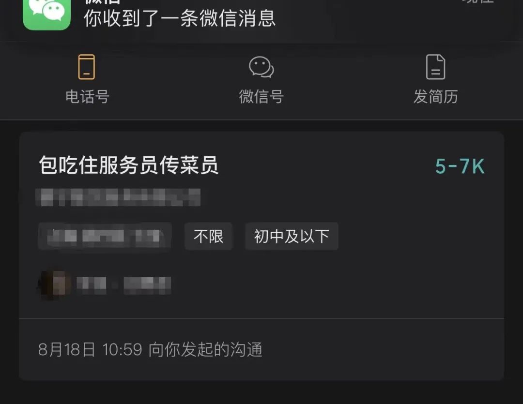
Task: Tap the notification time at top right
Action: click(x=478, y=1)
